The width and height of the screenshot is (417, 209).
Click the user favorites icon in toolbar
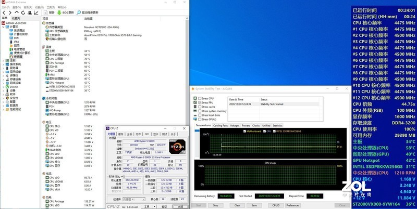[x=29, y=12]
